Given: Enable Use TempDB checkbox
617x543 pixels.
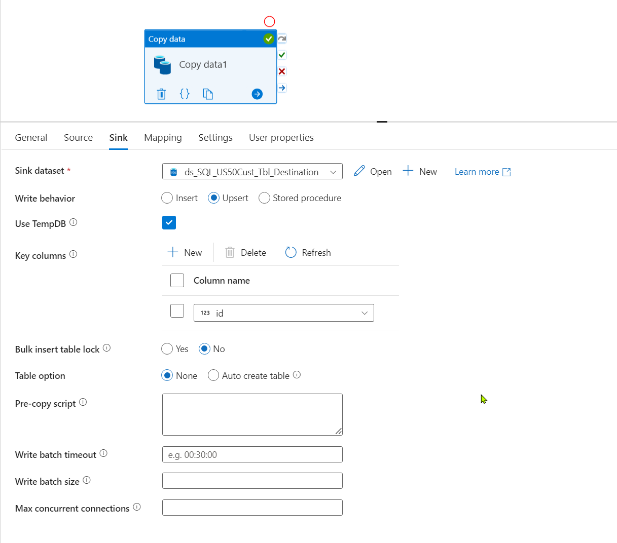Looking at the screenshot, I should pyautogui.click(x=169, y=222).
